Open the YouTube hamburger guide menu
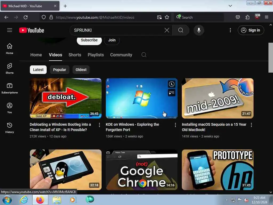This screenshot has height=205, width=273. 10,30
